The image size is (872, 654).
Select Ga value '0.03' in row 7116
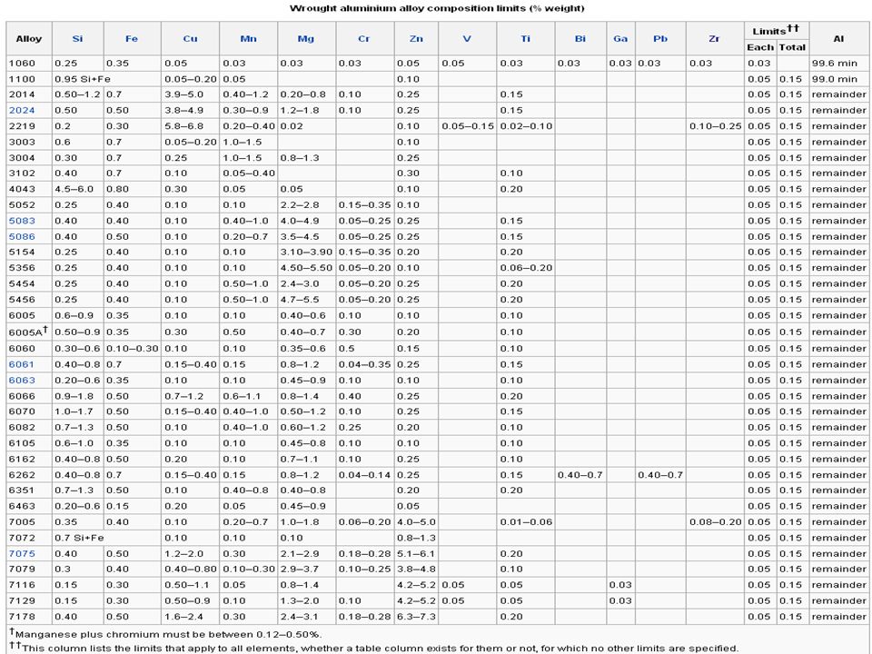(x=620, y=584)
